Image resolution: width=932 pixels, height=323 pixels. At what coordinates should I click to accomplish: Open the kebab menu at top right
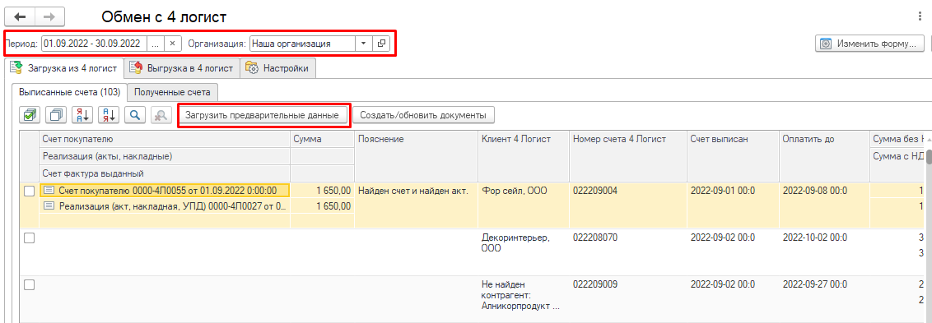[x=920, y=16]
